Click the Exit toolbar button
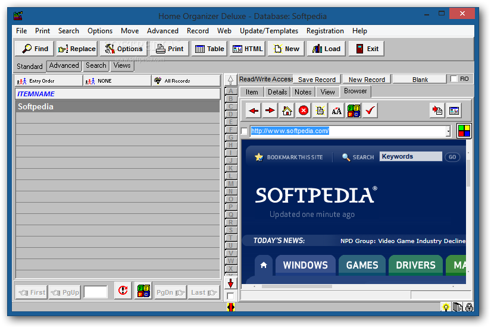The width and height of the screenshot is (491, 328). (367, 49)
